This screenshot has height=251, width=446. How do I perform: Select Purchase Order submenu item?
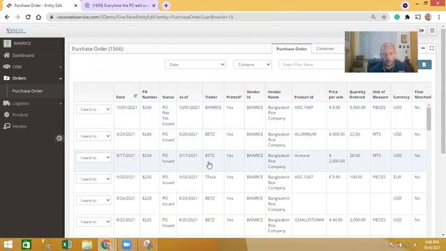point(27,91)
